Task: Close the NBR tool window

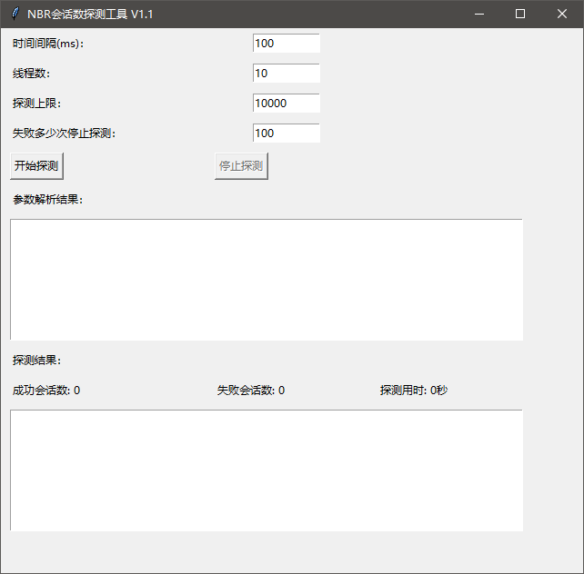Action: (562, 15)
